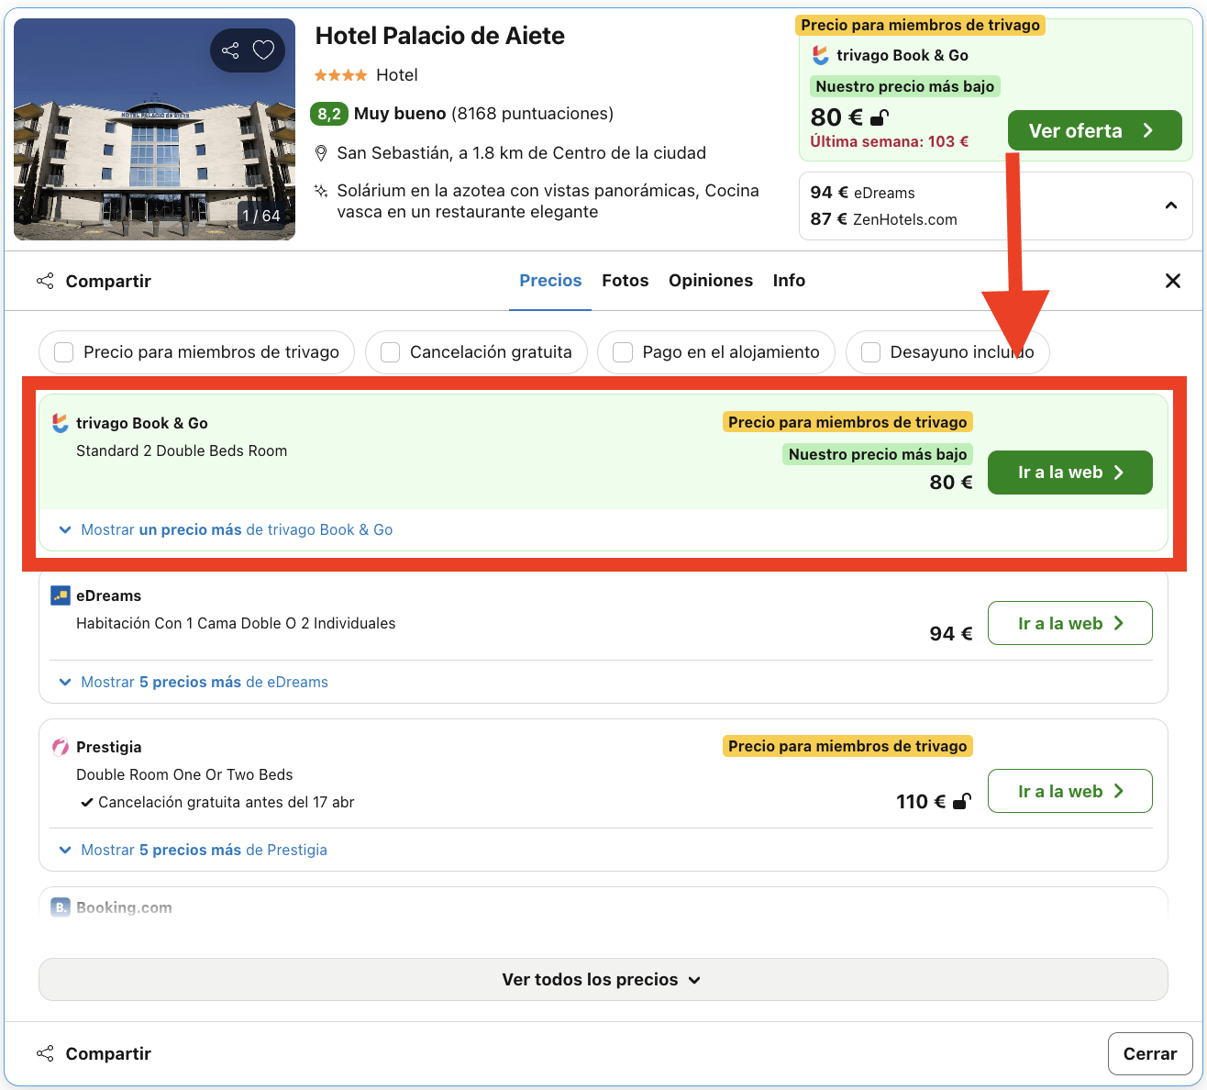The image size is (1207, 1090).
Task: Click Ir a la web for Prestigia
Action: 1070,791
